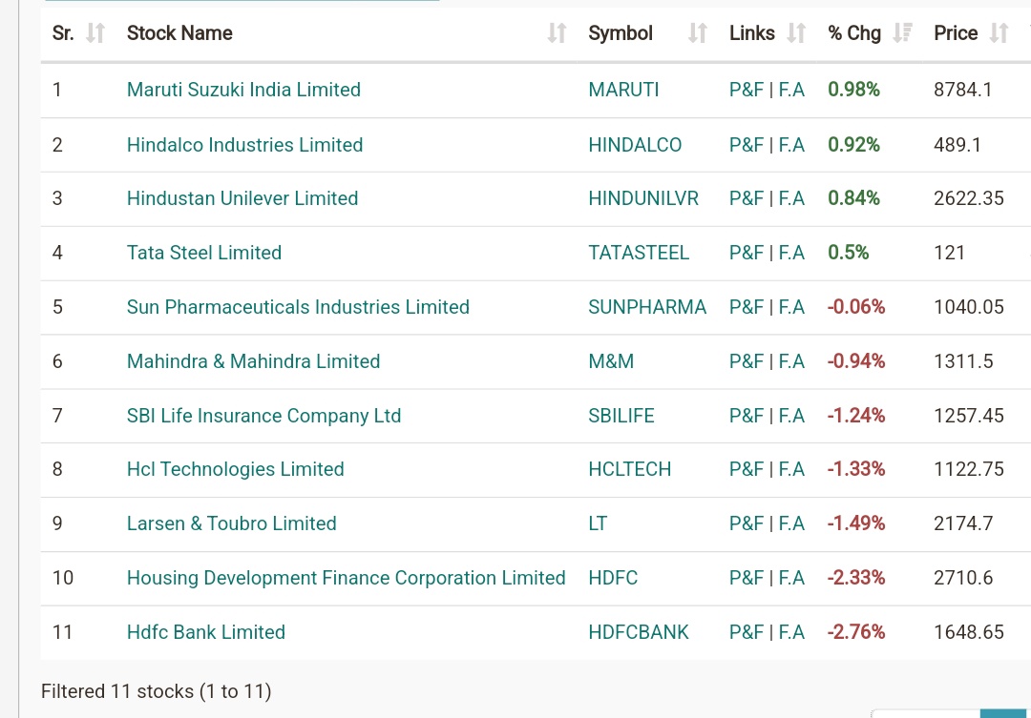Open P&F link in Hindalco row

[747, 145]
